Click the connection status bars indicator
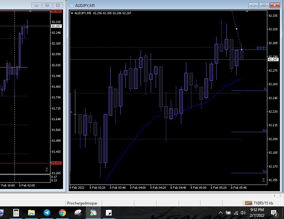This screenshot has height=219, width=284. [x=248, y=203]
